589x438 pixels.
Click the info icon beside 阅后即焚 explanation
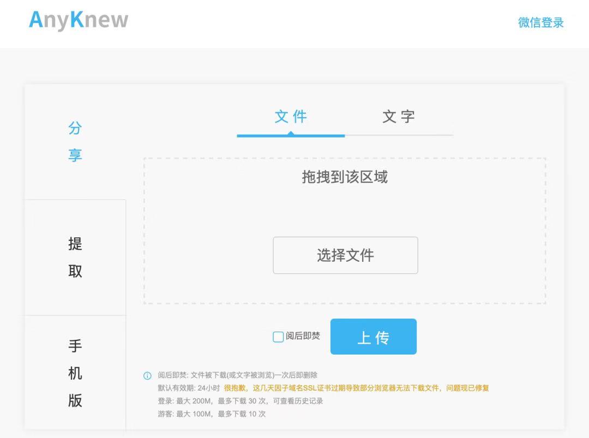tap(146, 375)
